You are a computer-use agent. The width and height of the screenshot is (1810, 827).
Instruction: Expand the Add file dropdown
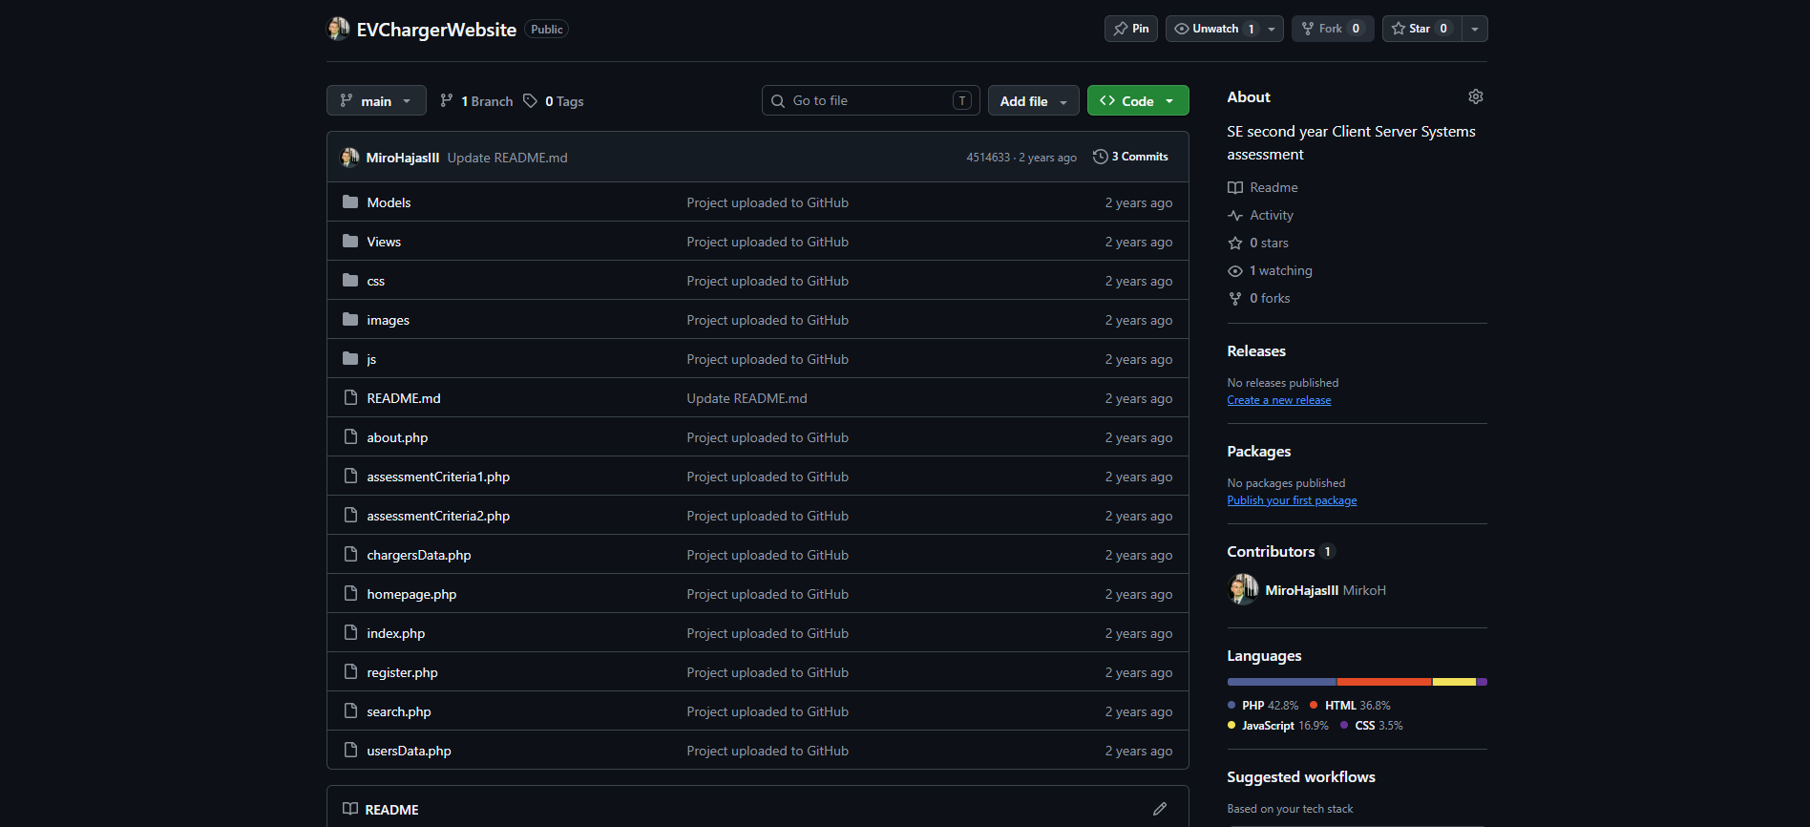1033,100
